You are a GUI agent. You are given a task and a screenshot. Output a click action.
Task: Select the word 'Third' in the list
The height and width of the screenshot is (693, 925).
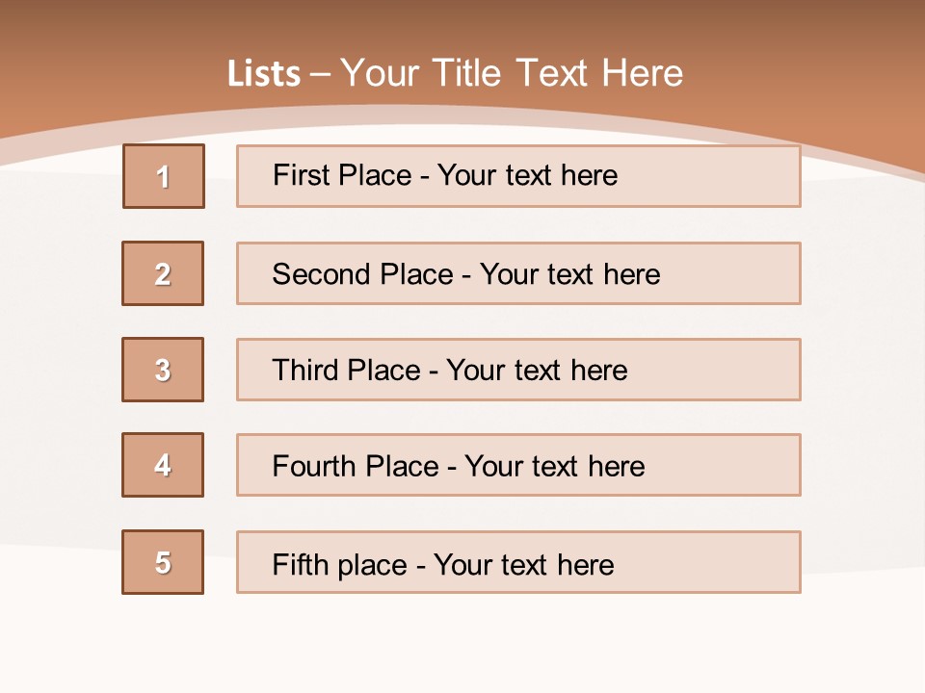[x=303, y=371]
